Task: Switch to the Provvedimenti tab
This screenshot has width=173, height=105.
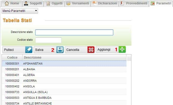Action: tap(134, 3)
